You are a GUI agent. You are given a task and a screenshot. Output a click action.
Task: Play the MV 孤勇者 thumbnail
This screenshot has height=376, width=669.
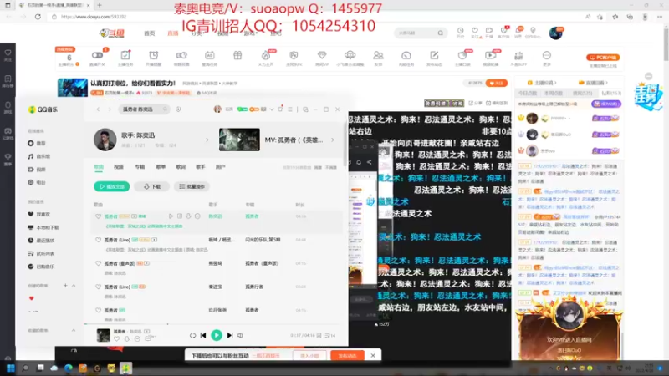pyautogui.click(x=239, y=140)
